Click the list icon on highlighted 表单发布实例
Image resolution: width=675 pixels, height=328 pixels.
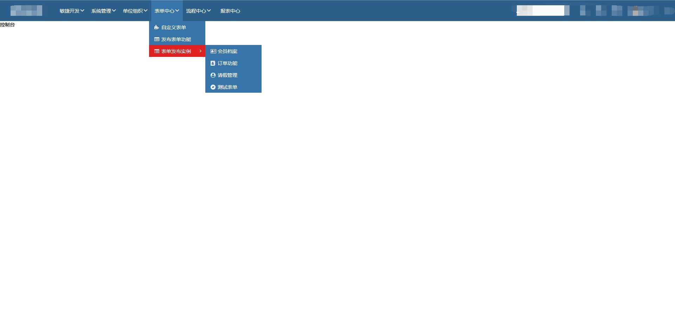point(157,51)
